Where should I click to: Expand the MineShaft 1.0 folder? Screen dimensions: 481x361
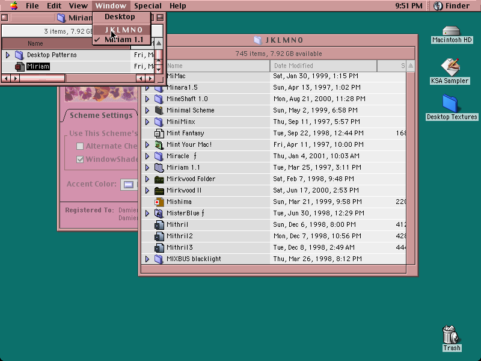click(x=147, y=99)
